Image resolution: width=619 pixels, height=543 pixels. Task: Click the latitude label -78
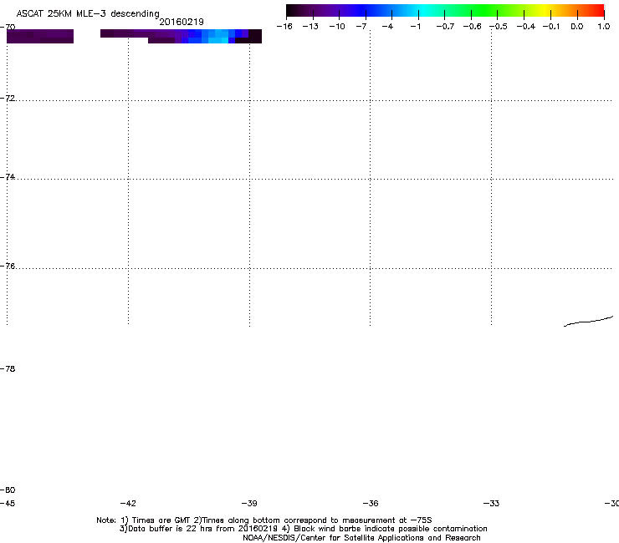click(x=8, y=369)
